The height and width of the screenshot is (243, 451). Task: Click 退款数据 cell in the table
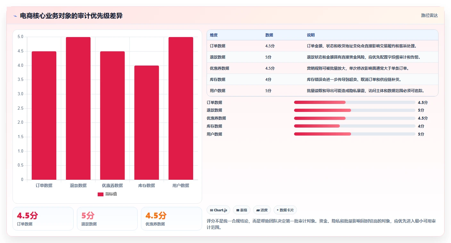(217, 57)
